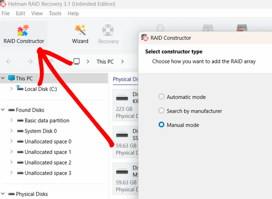Select Basic data partition tree row

pos(54,120)
